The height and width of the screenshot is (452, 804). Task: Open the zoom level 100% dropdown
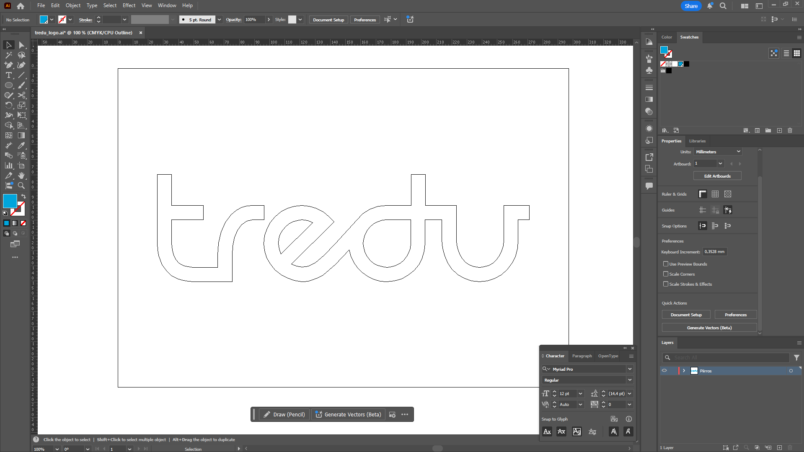click(x=57, y=449)
